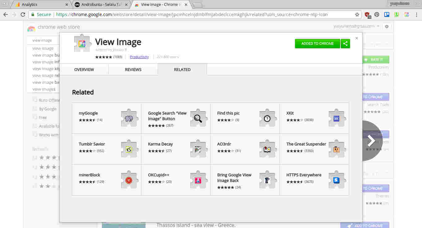
Task: Choose the first "view image" search suggestion
Action: (x=43, y=49)
